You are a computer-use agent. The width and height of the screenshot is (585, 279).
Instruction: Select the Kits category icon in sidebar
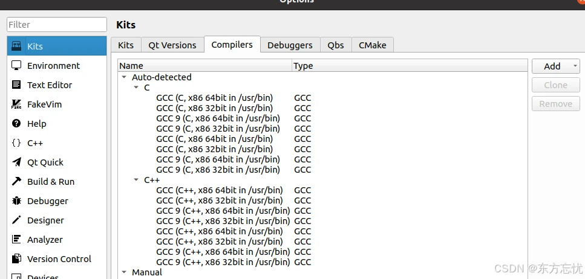tap(16, 46)
